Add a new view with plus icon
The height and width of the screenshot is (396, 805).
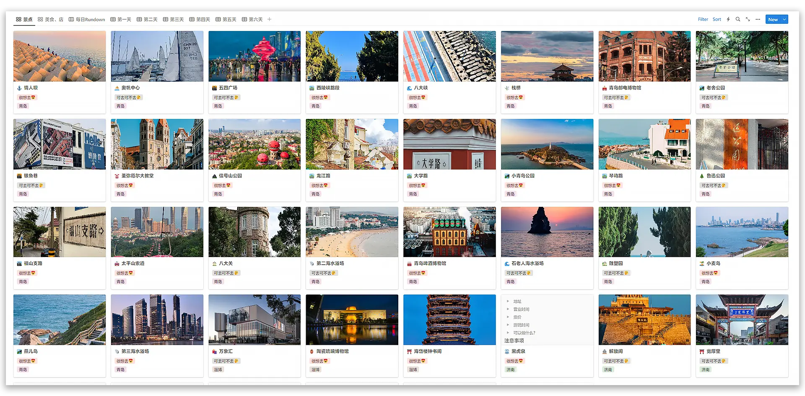click(270, 19)
